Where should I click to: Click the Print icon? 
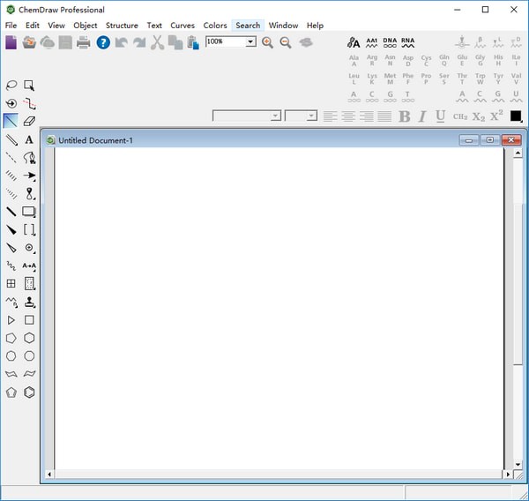coord(84,42)
